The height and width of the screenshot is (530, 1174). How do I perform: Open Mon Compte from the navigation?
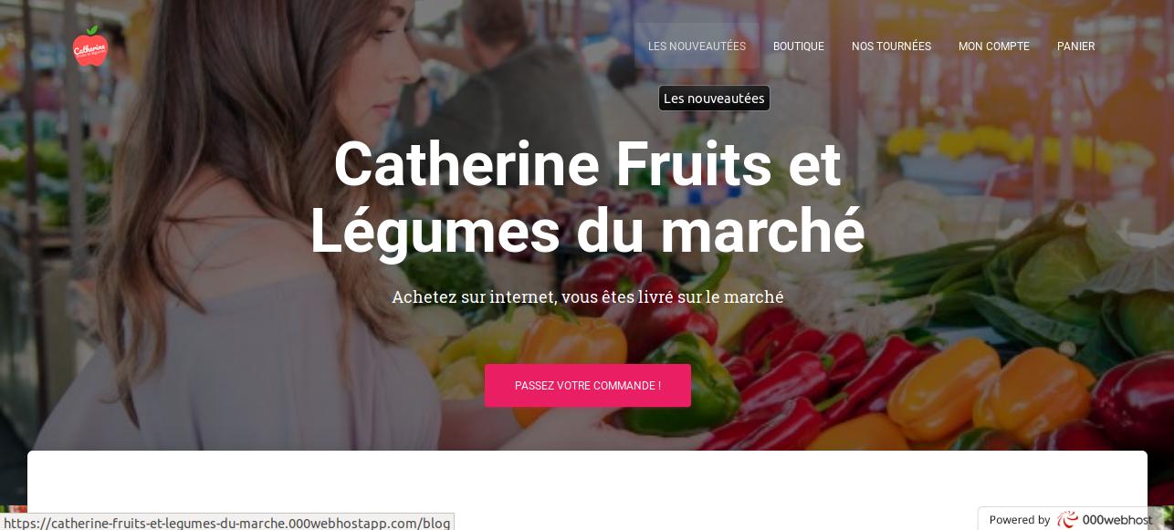994,47
